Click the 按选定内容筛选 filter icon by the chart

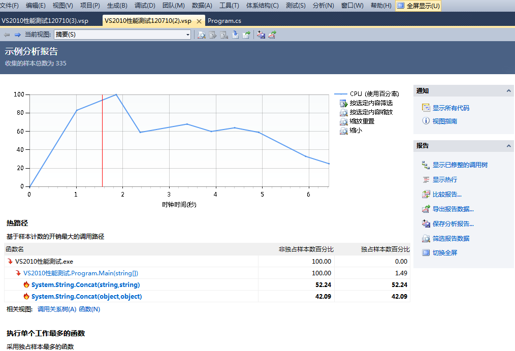[x=344, y=103]
